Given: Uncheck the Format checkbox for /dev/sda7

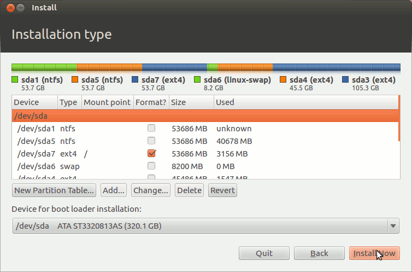Looking at the screenshot, I should 151,154.
